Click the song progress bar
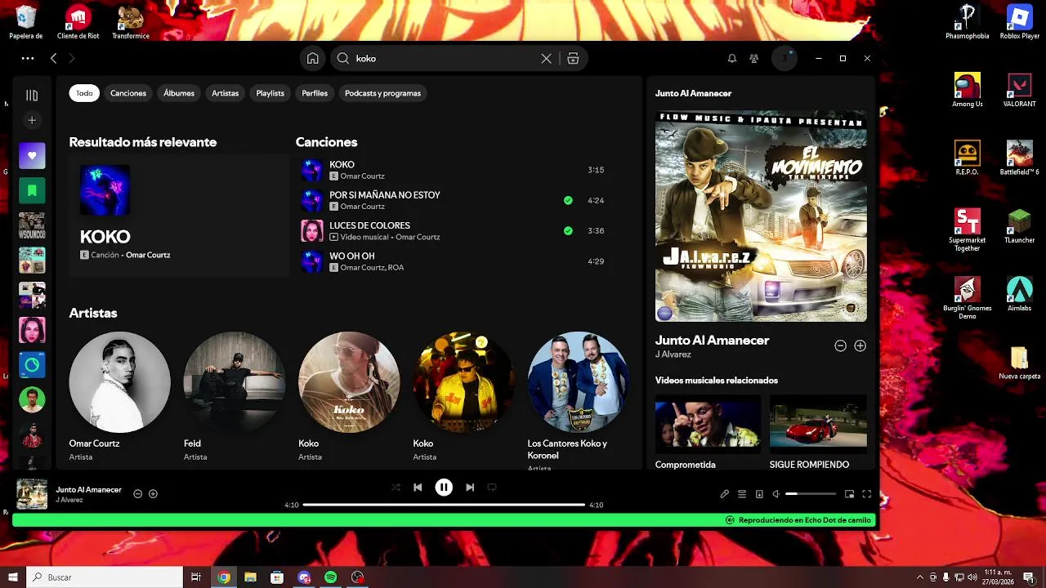The height and width of the screenshot is (588, 1046). click(444, 505)
